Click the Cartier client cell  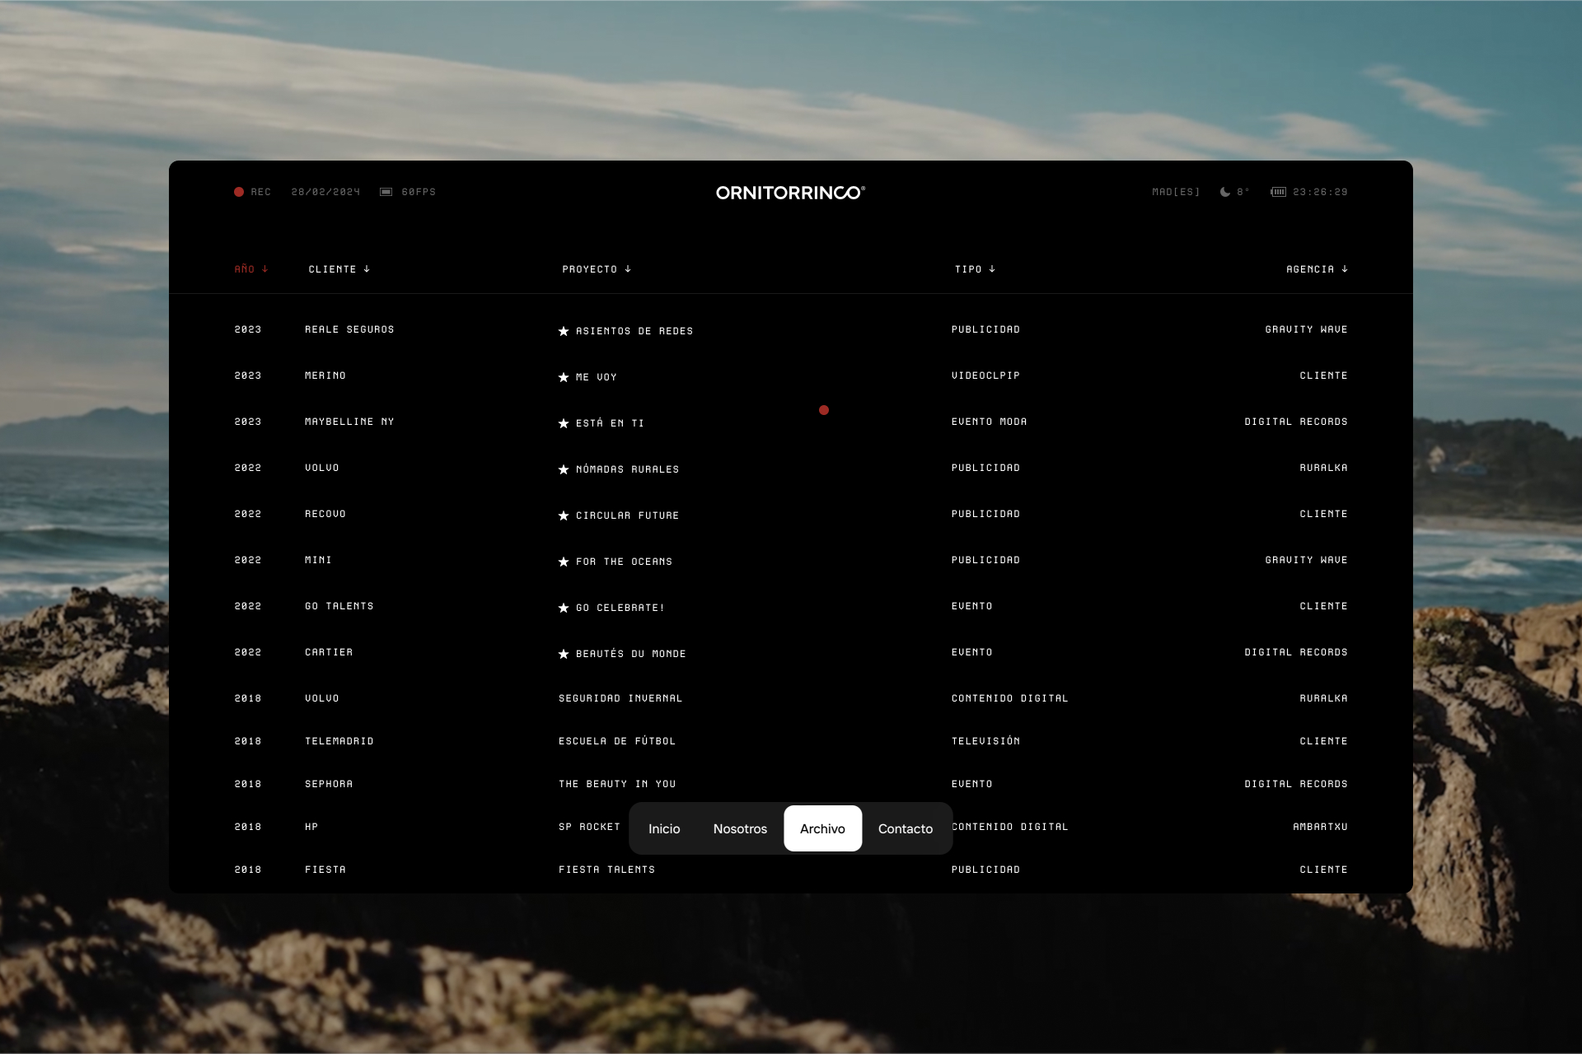(x=329, y=652)
